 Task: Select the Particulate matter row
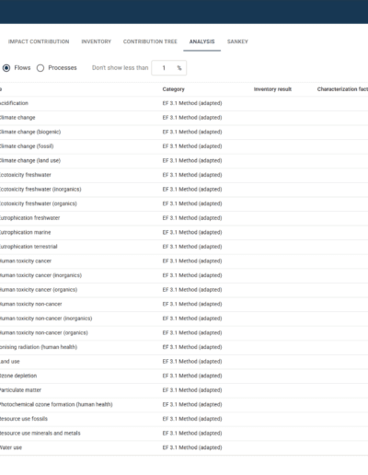tap(184, 390)
